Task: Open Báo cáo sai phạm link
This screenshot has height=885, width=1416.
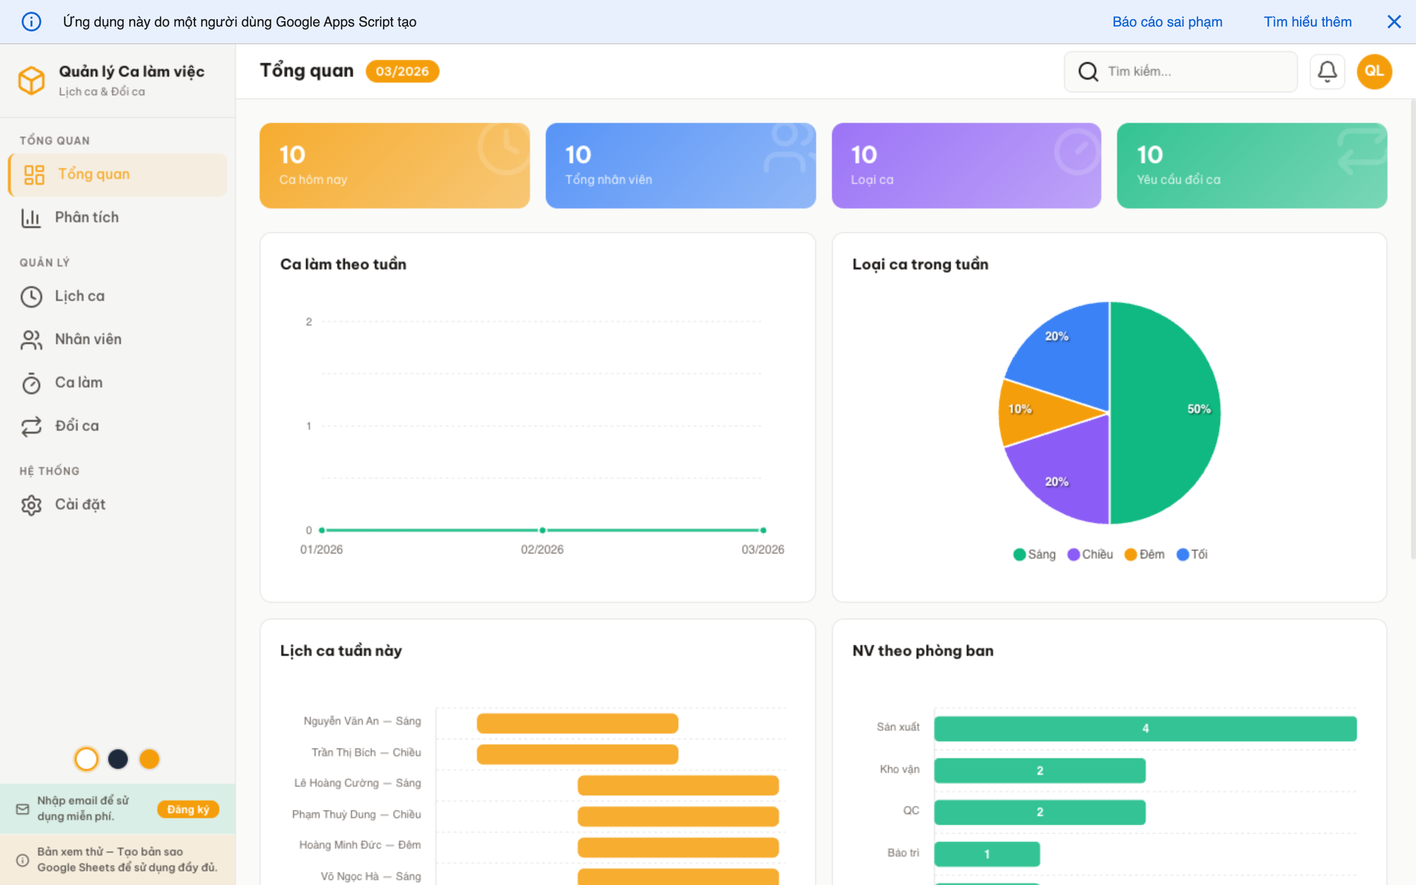Action: click(1167, 22)
